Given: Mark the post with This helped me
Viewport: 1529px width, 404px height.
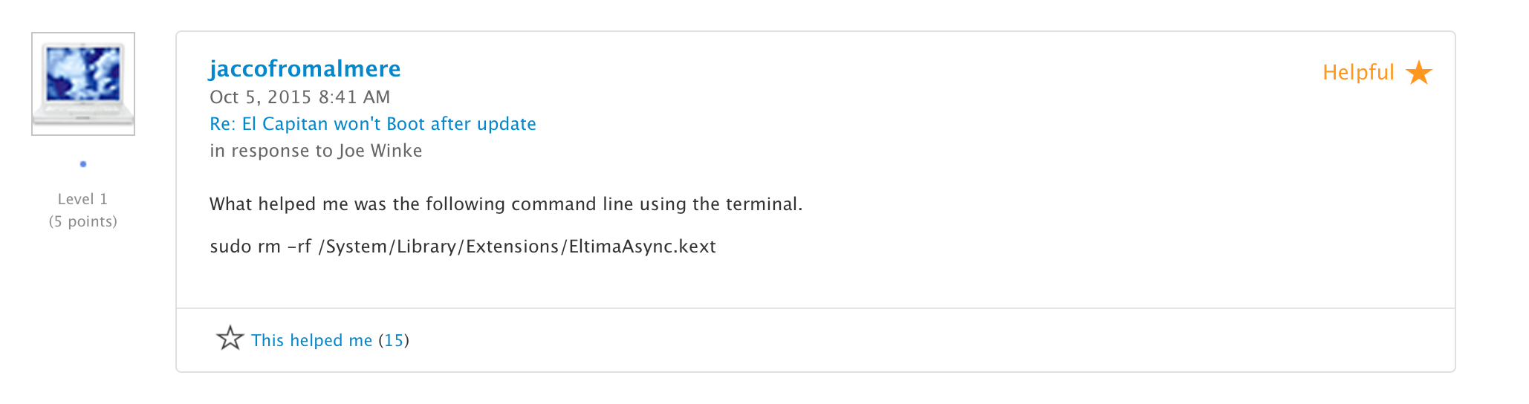Looking at the screenshot, I should click(x=311, y=340).
